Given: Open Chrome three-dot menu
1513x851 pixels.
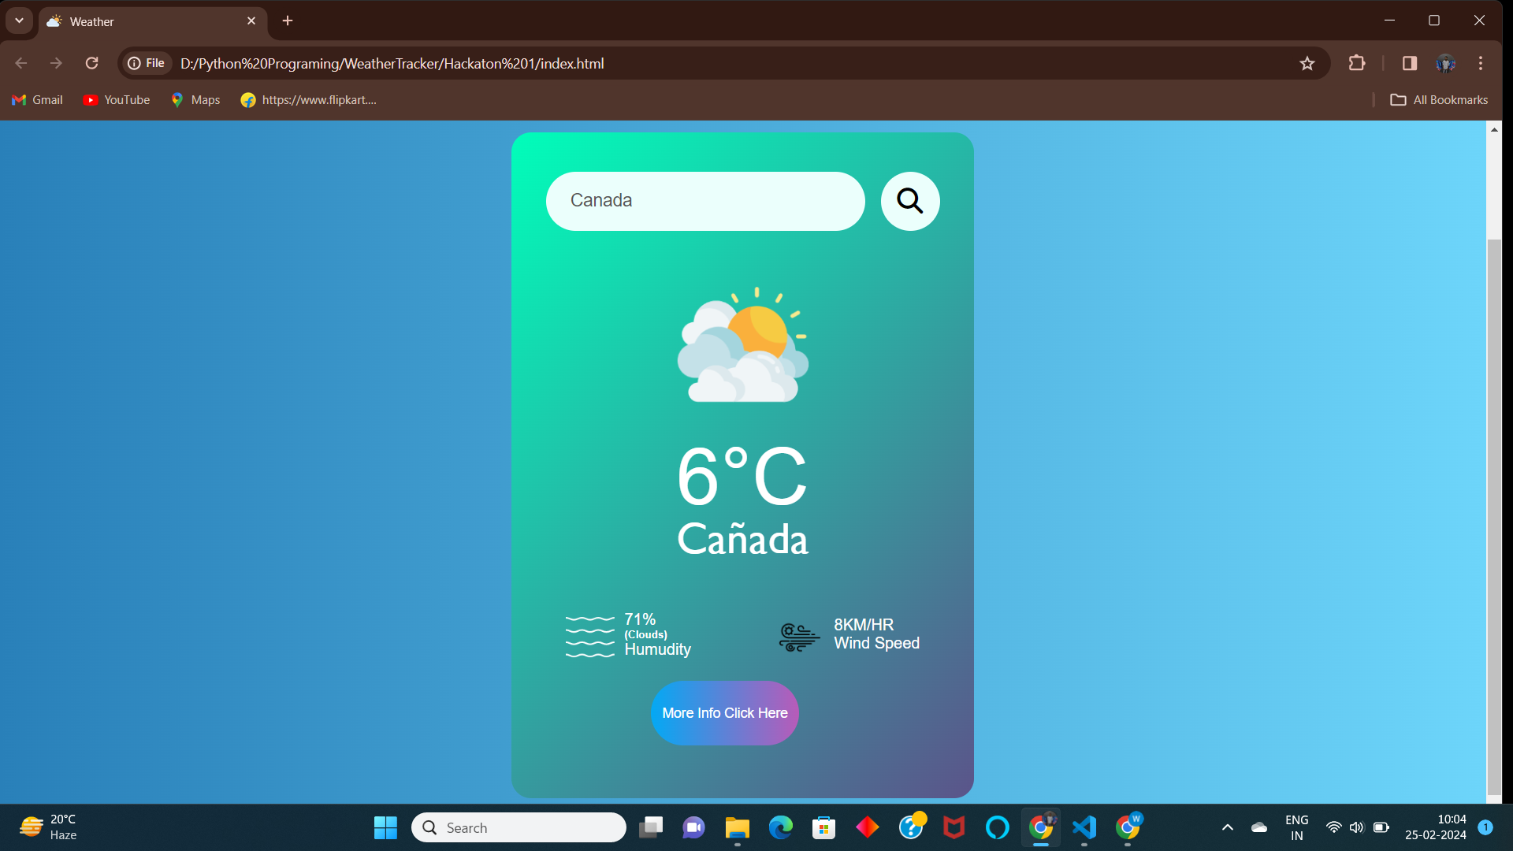Looking at the screenshot, I should click(1481, 64).
